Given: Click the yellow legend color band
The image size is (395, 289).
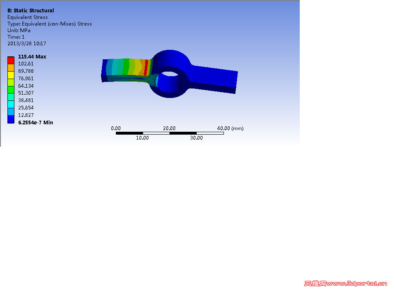Looking at the screenshot, I should [x=11, y=75].
